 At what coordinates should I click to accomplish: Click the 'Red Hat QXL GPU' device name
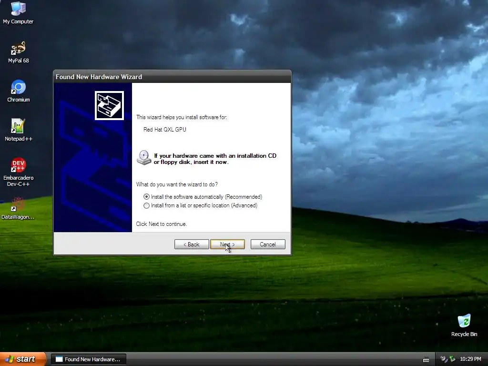point(164,130)
